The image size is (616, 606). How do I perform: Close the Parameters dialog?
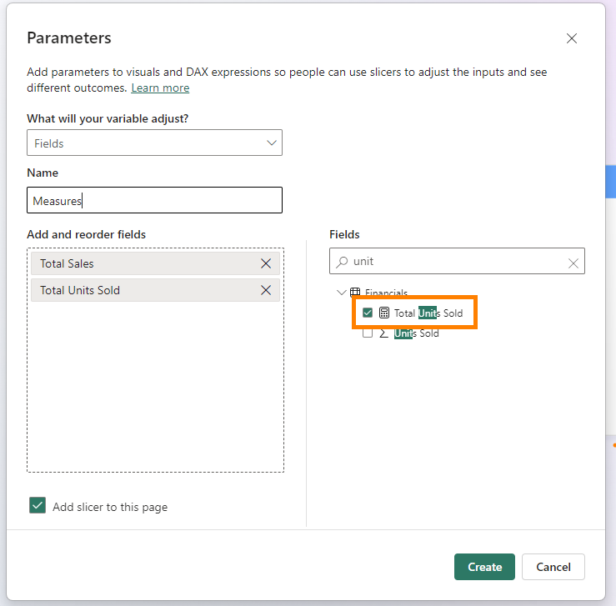click(x=572, y=38)
